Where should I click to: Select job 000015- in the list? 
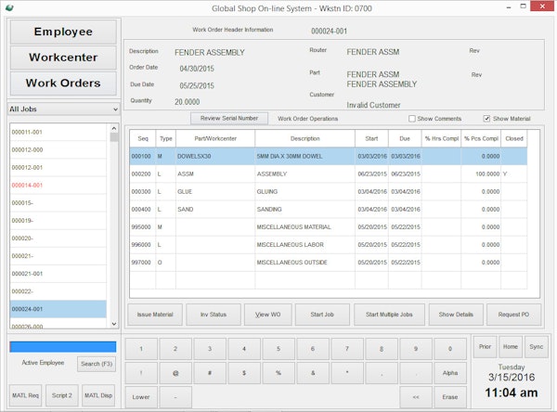coord(58,203)
